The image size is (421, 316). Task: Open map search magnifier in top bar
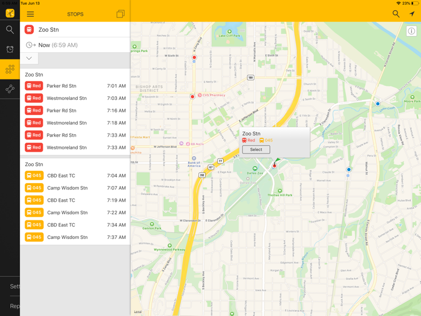396,14
